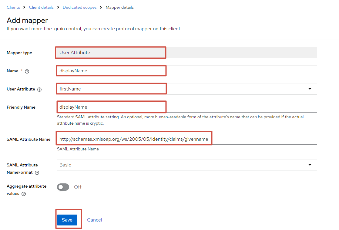Open help for the Name field
The height and width of the screenshot is (230, 339).
click(27, 71)
